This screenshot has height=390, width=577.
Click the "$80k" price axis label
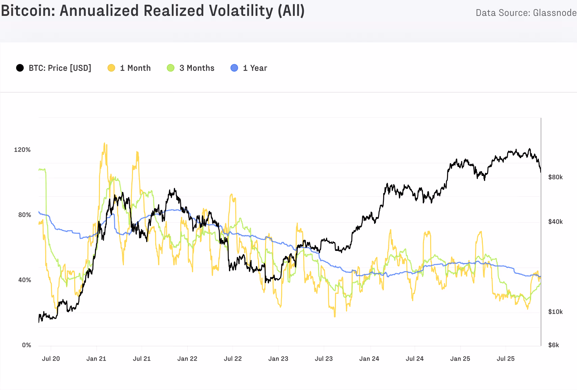point(555,177)
